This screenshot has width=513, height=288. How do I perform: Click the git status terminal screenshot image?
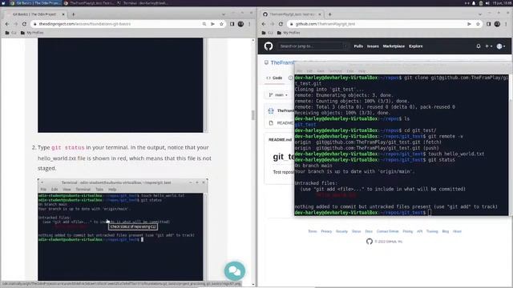tap(123, 230)
